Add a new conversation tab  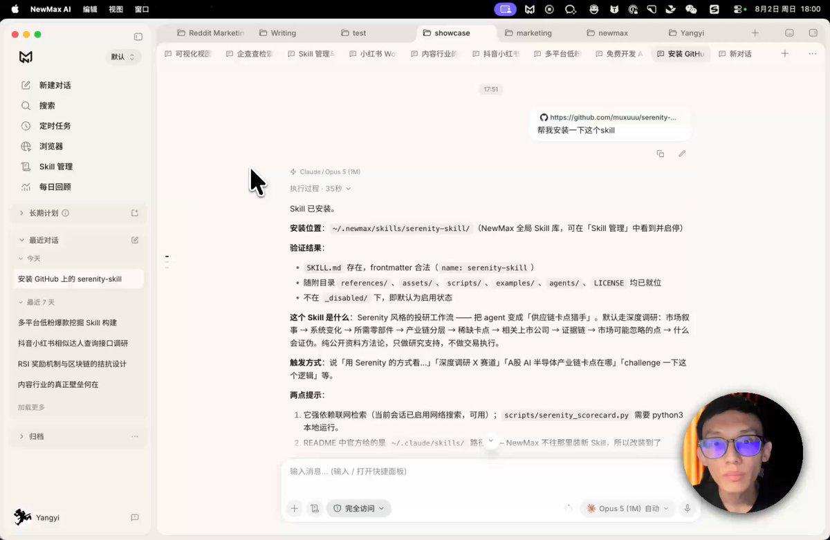[x=784, y=53]
